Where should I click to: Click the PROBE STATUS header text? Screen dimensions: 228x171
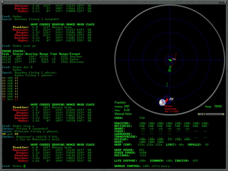[x=13, y=51]
